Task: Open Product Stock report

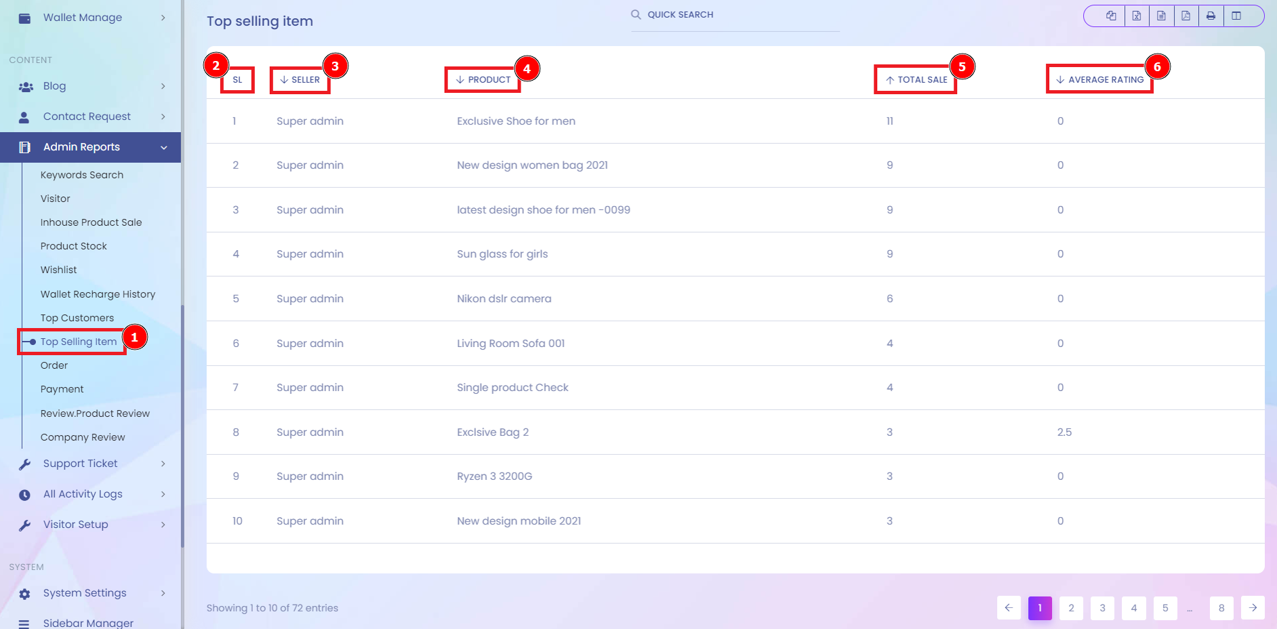Action: pos(74,246)
